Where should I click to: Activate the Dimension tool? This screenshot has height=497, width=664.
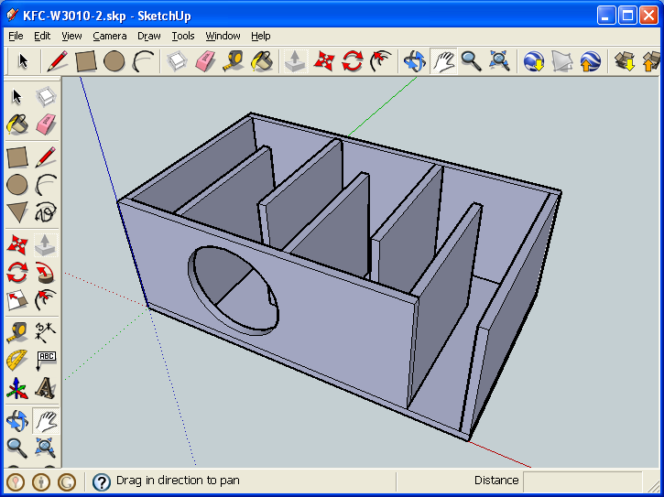click(x=45, y=333)
